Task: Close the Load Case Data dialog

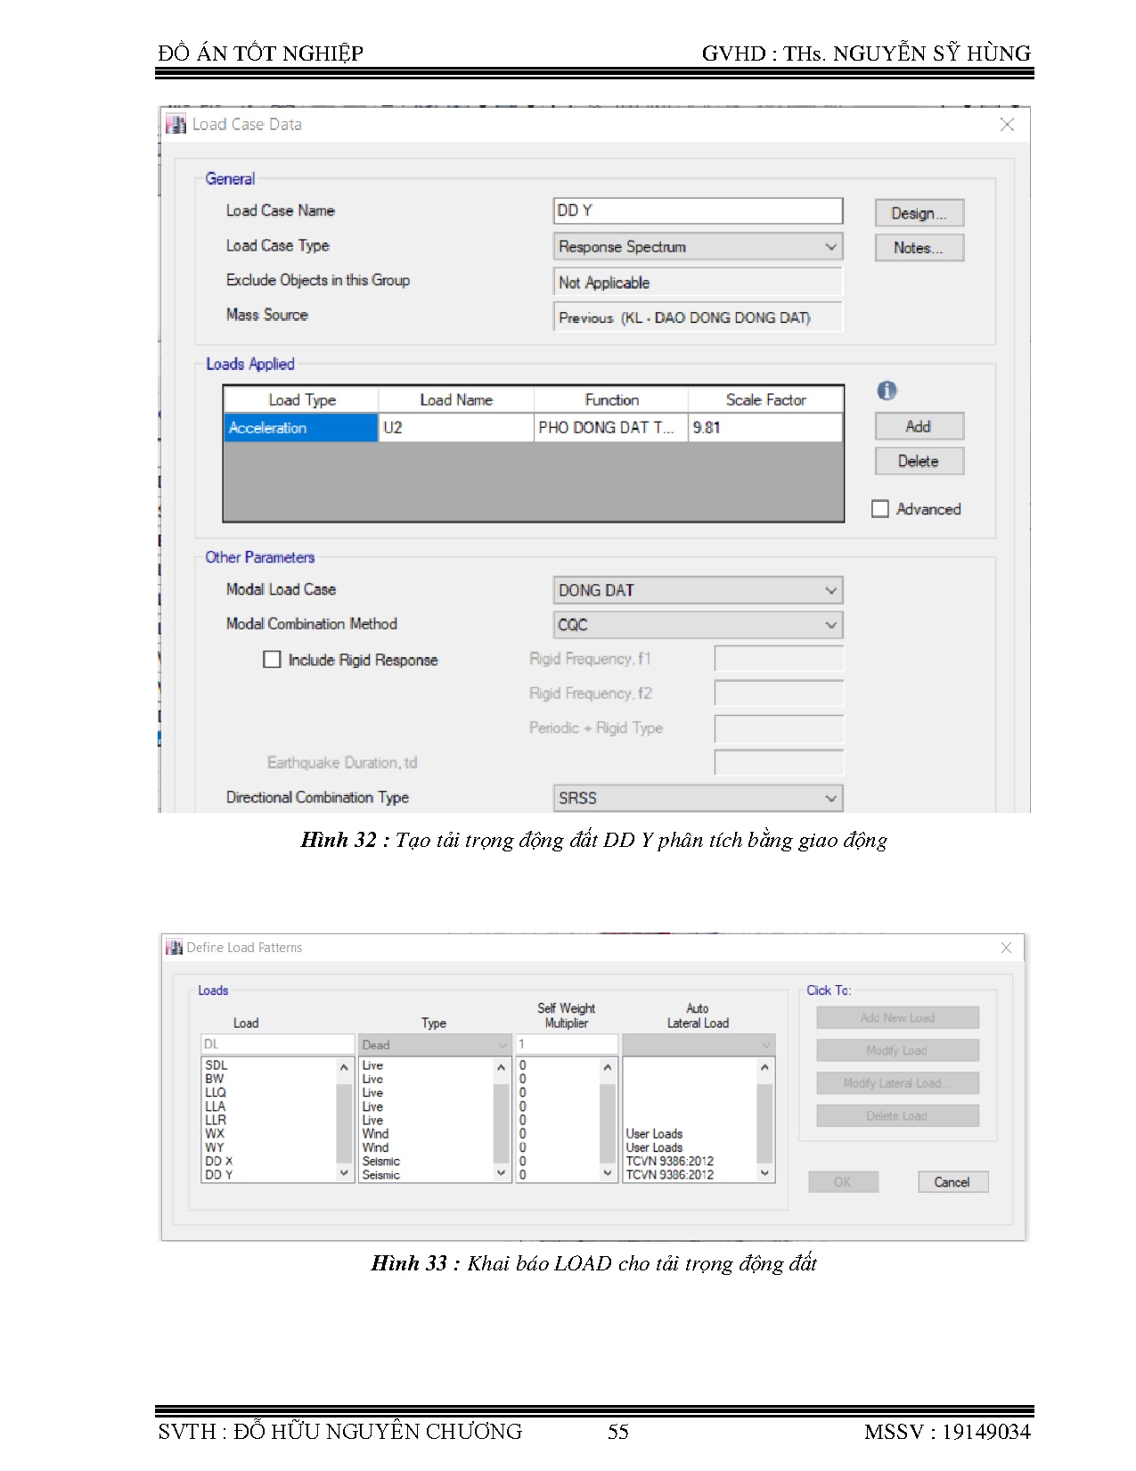Action: 1007,125
